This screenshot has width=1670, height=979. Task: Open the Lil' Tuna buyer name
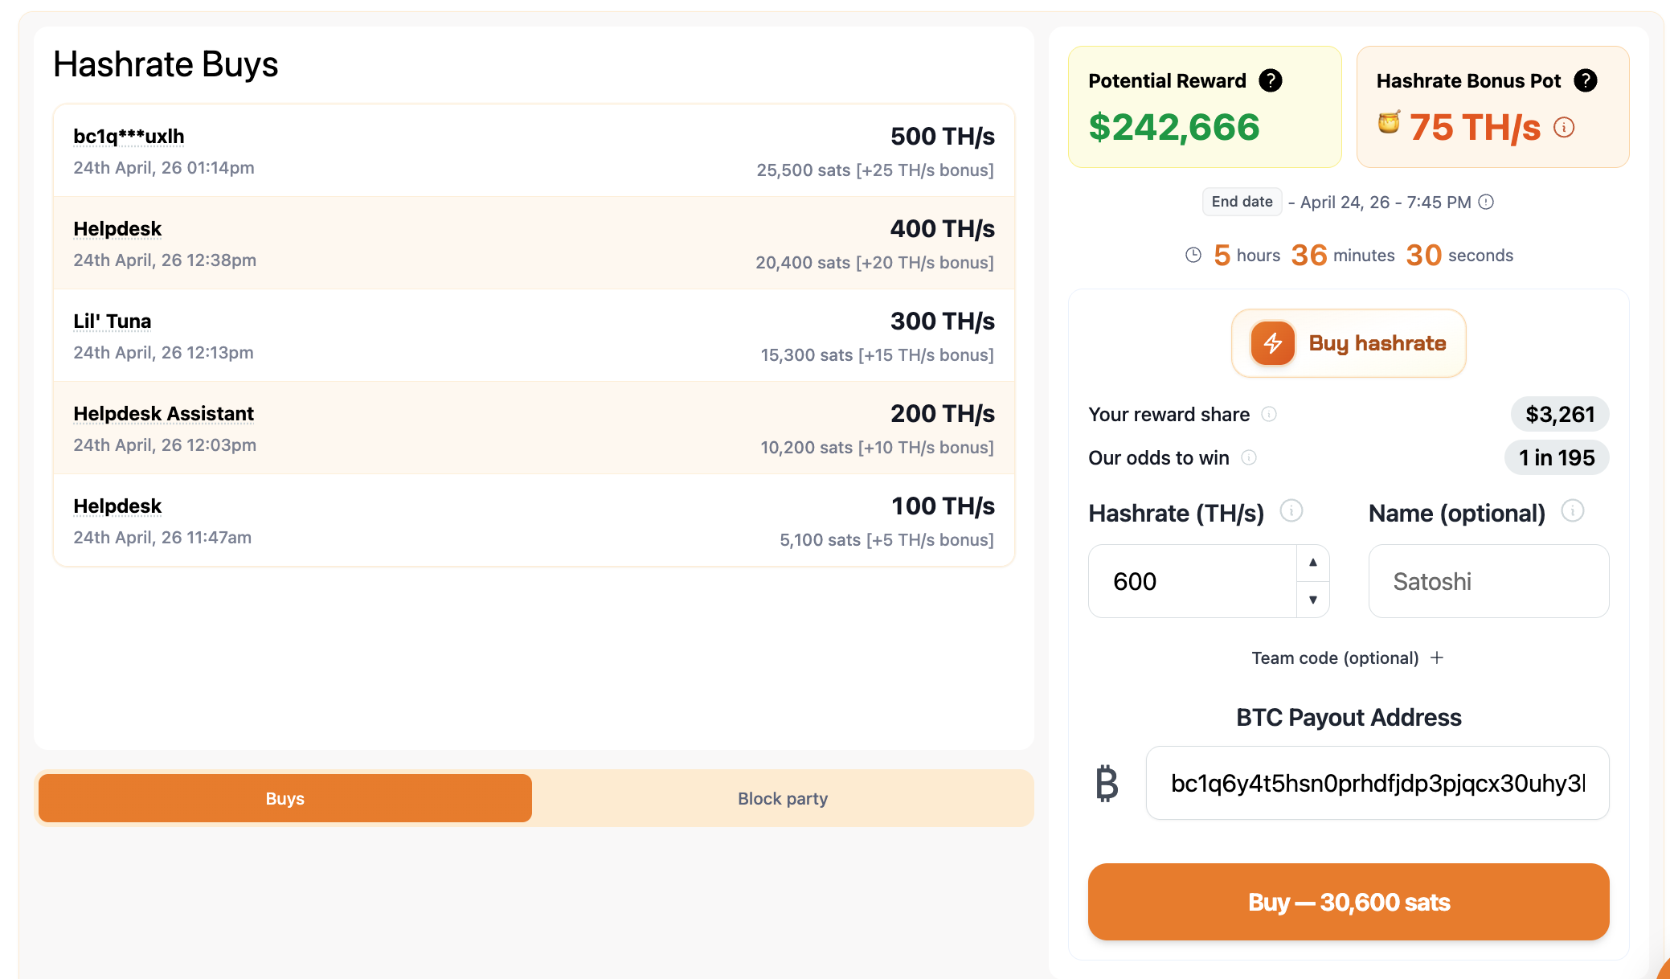click(113, 322)
